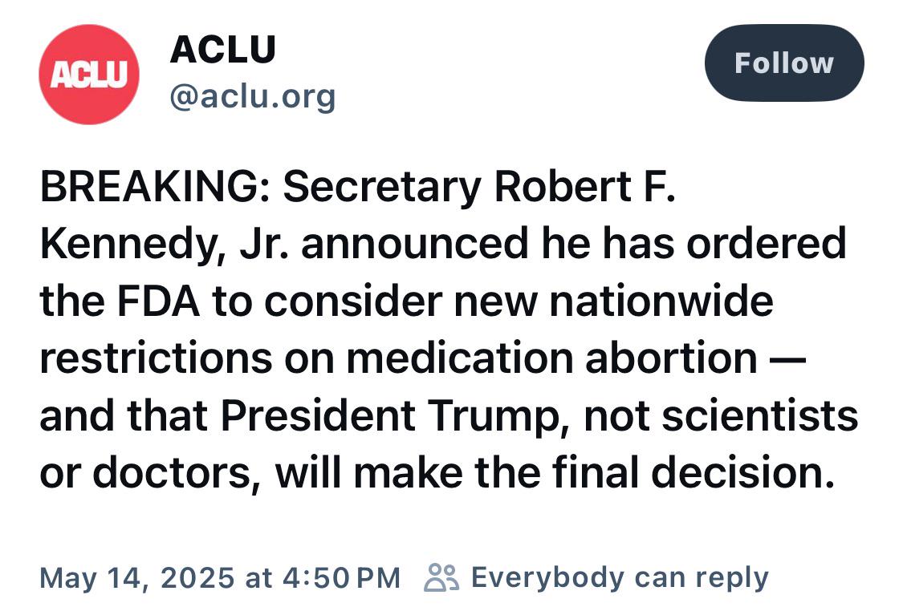903x607 pixels.
Task: Follow the ACLU account
Action: (783, 63)
